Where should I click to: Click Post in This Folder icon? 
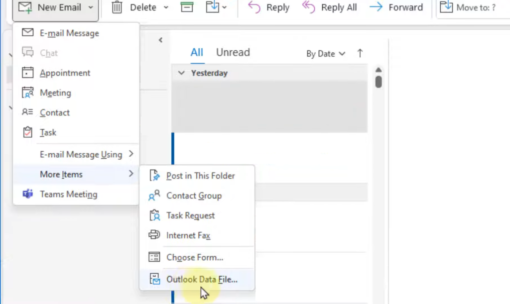[154, 175]
